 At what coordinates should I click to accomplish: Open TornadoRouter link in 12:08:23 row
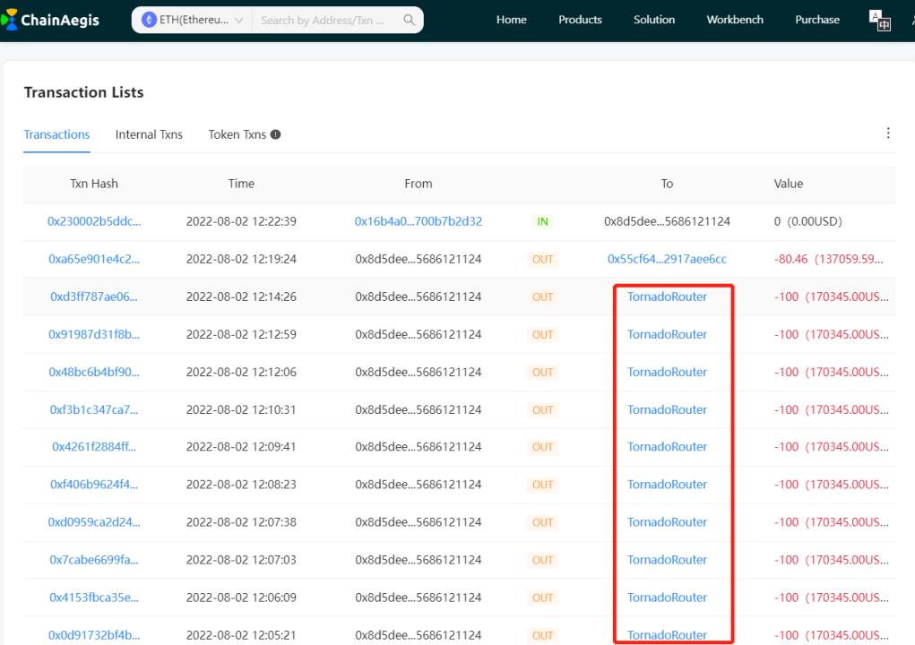tap(667, 485)
